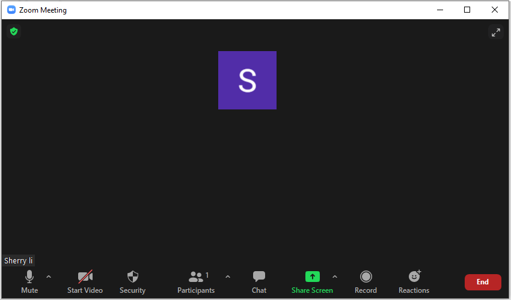This screenshot has height=300, width=511.
Task: Click the Sherry li name label
Action: [18, 260]
